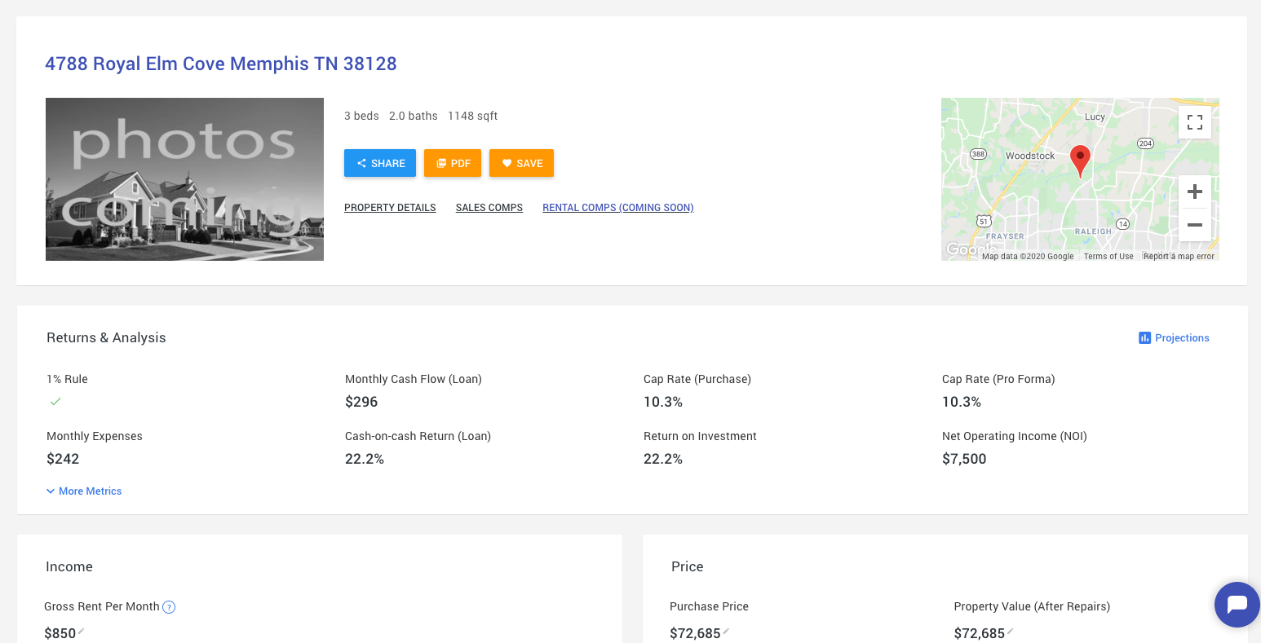Image resolution: width=1261 pixels, height=643 pixels.
Task: Toggle fullscreen view on the map
Action: (x=1195, y=122)
